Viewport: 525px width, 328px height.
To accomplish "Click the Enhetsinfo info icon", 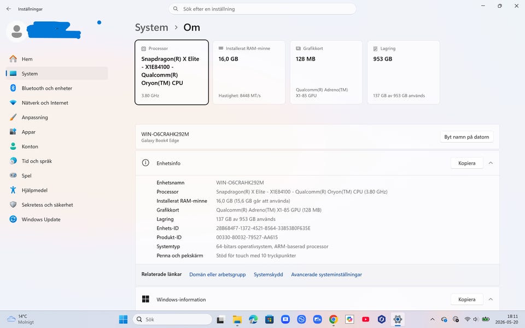I will click(145, 163).
